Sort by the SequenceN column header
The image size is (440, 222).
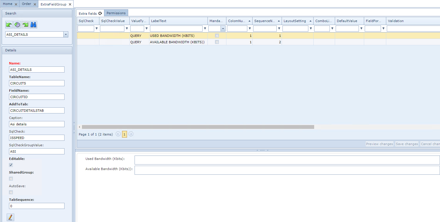(x=264, y=21)
